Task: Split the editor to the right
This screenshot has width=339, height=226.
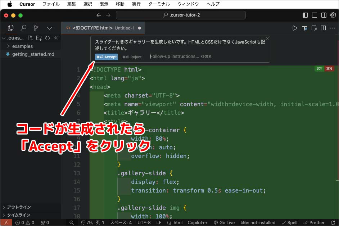Action: point(323,28)
